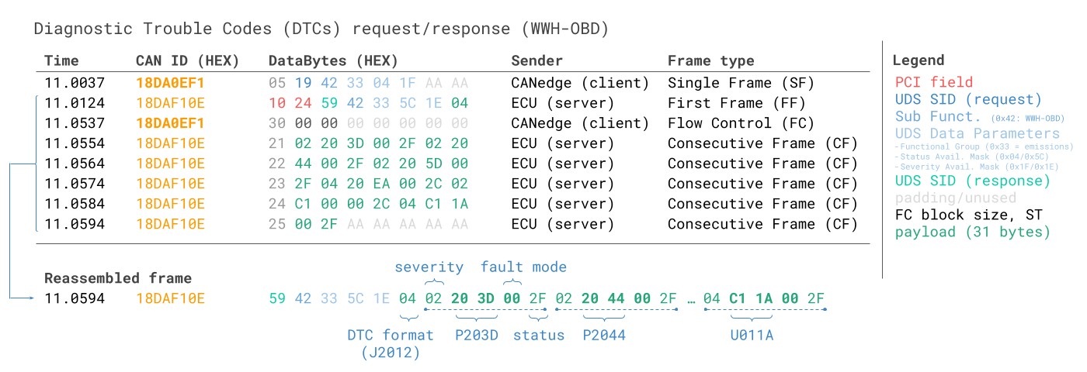Click CANedge (client) in the Single Frame row
Viewport: 1087px width, 372px height.
pos(580,83)
